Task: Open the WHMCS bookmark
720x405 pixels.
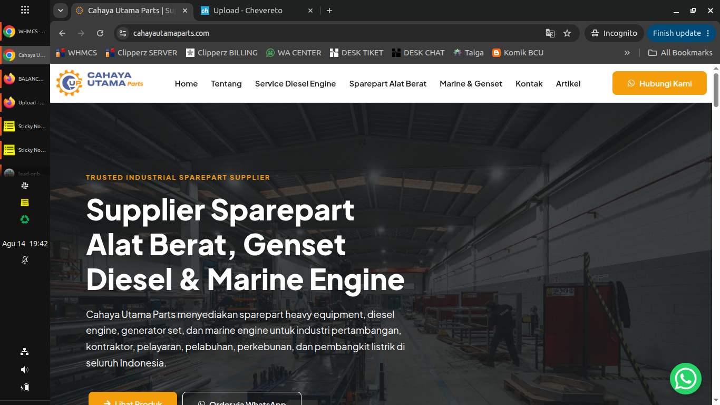Action: coord(76,53)
